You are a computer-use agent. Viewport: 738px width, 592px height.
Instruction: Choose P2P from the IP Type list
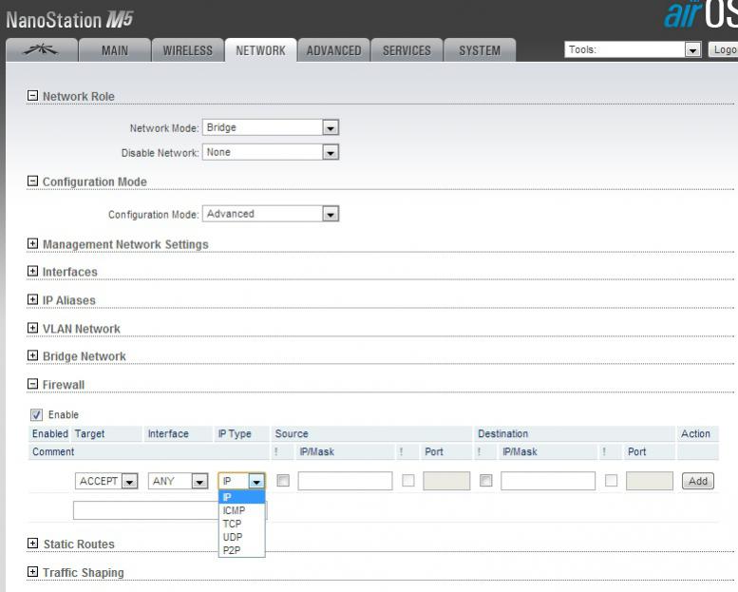[x=242, y=549]
